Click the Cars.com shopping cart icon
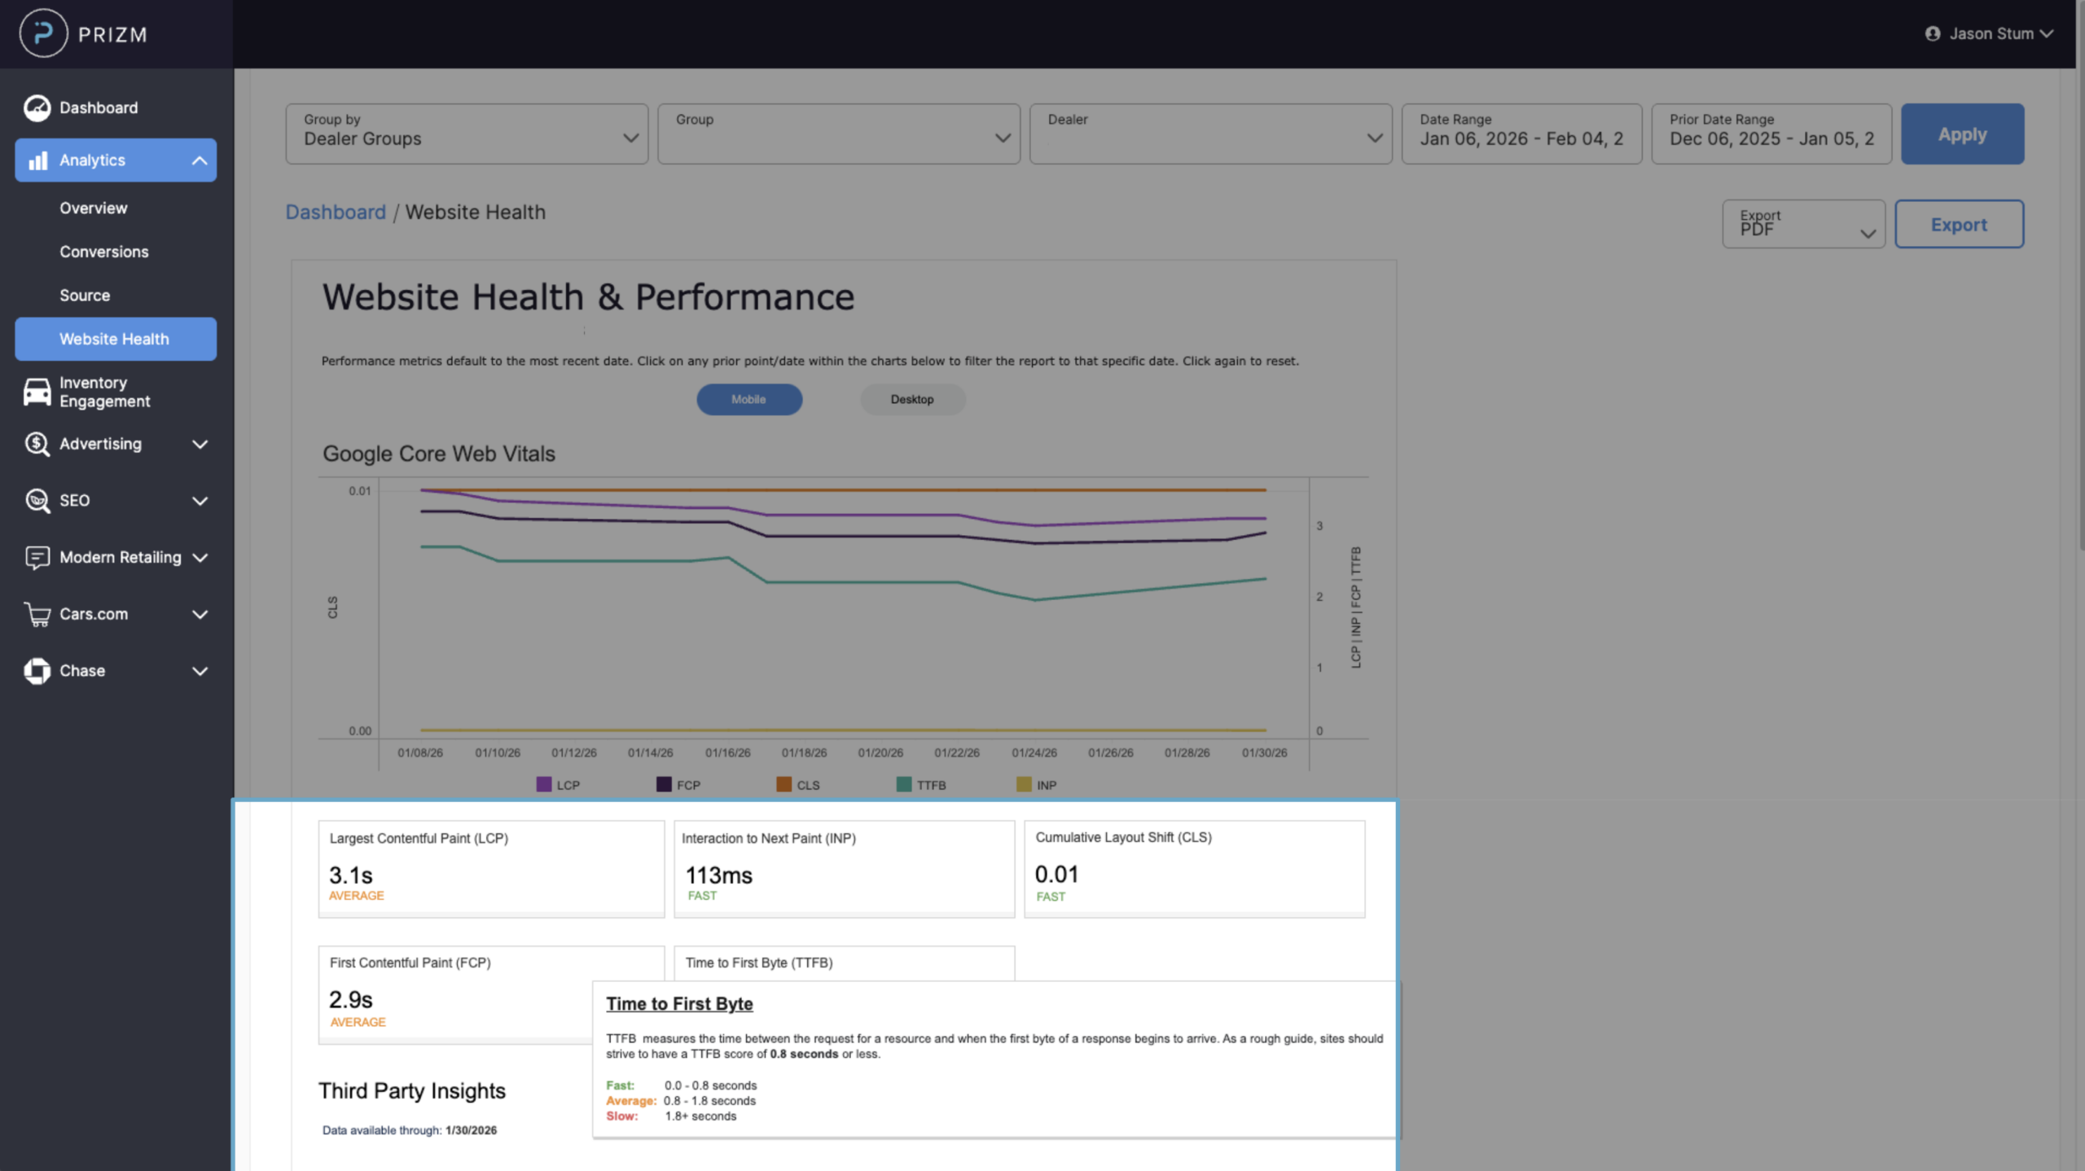The width and height of the screenshot is (2085, 1171). pyautogui.click(x=37, y=614)
